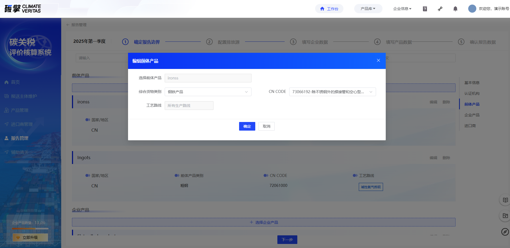The width and height of the screenshot is (510, 248).
Task: Open the book guide floating icon
Action: pyautogui.click(x=505, y=200)
